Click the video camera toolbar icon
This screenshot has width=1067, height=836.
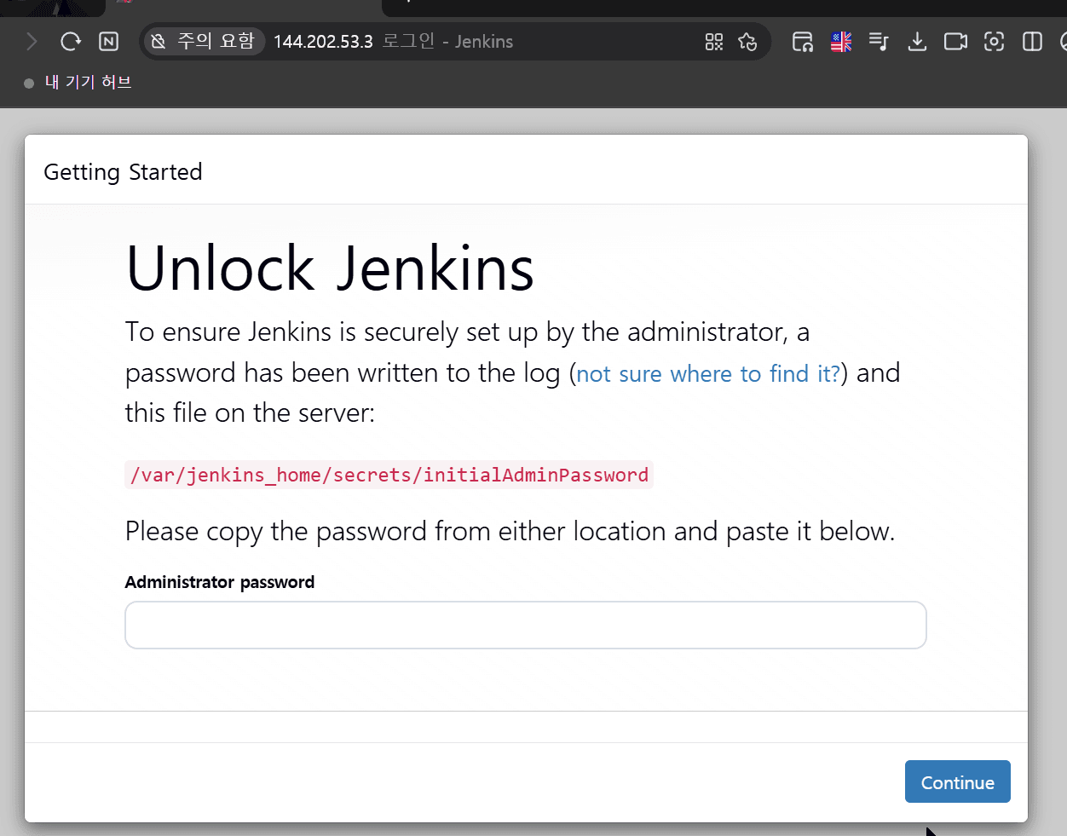click(955, 42)
